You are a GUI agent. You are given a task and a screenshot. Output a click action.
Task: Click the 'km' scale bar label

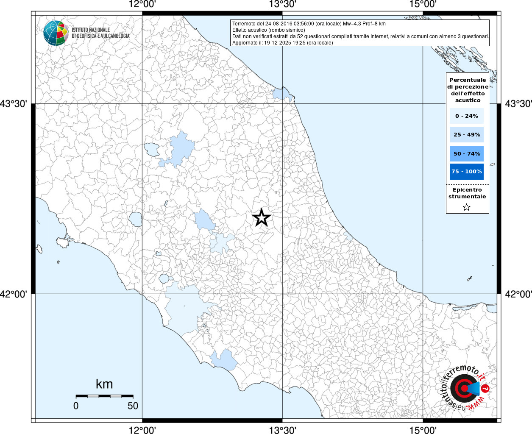click(104, 384)
